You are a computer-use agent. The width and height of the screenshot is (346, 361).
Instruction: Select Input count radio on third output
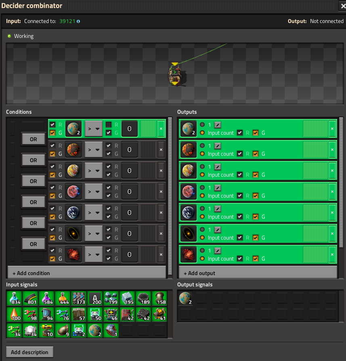tap(202, 175)
